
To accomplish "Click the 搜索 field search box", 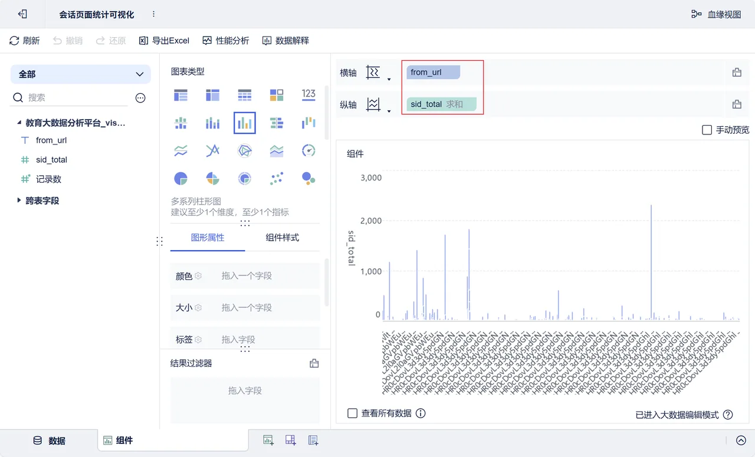I will (x=70, y=98).
